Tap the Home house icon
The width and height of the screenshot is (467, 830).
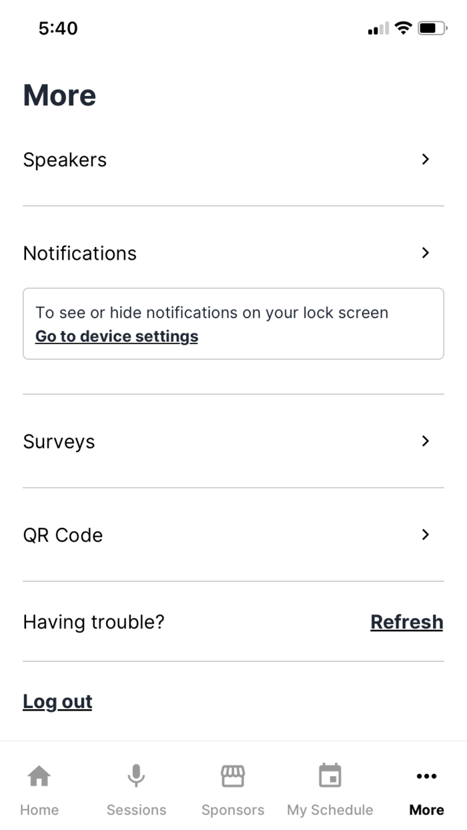tap(39, 776)
